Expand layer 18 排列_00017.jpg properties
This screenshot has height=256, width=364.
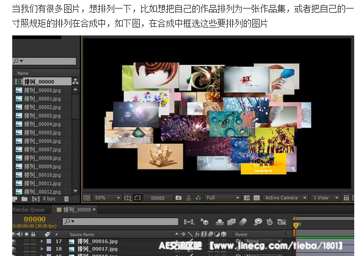pyautogui.click(x=42, y=249)
